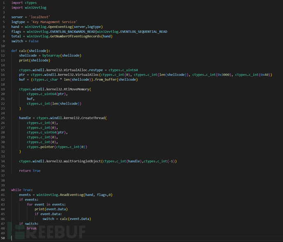Screen dimensions: 283x242
Task: Click line number 1 in the gutter
Action: click(x=4, y=3)
